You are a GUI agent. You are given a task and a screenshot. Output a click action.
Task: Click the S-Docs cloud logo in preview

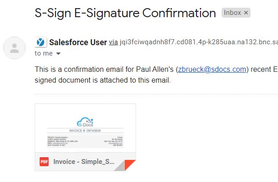(x=85, y=122)
